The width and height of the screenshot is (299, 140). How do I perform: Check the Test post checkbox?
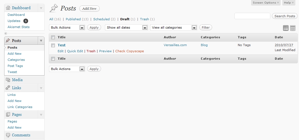point(53,45)
